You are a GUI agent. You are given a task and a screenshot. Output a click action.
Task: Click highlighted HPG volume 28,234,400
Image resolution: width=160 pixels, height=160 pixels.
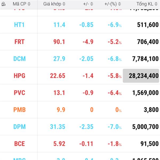click(x=141, y=76)
